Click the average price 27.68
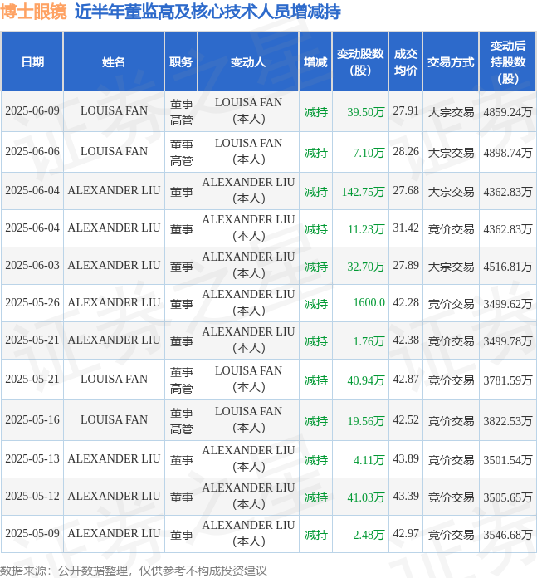 tap(406, 190)
